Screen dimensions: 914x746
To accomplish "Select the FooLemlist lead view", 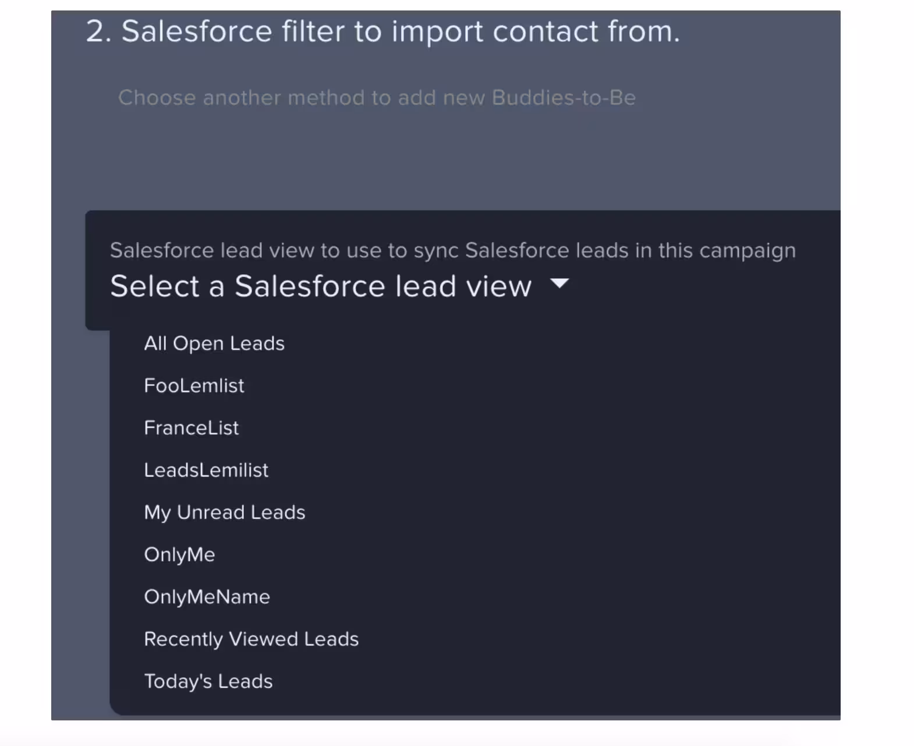I will pos(194,386).
